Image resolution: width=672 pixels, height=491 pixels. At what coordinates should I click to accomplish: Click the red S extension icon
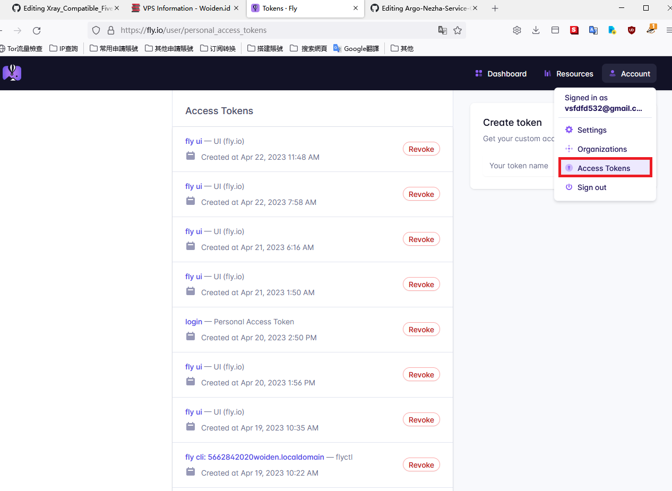(x=574, y=30)
